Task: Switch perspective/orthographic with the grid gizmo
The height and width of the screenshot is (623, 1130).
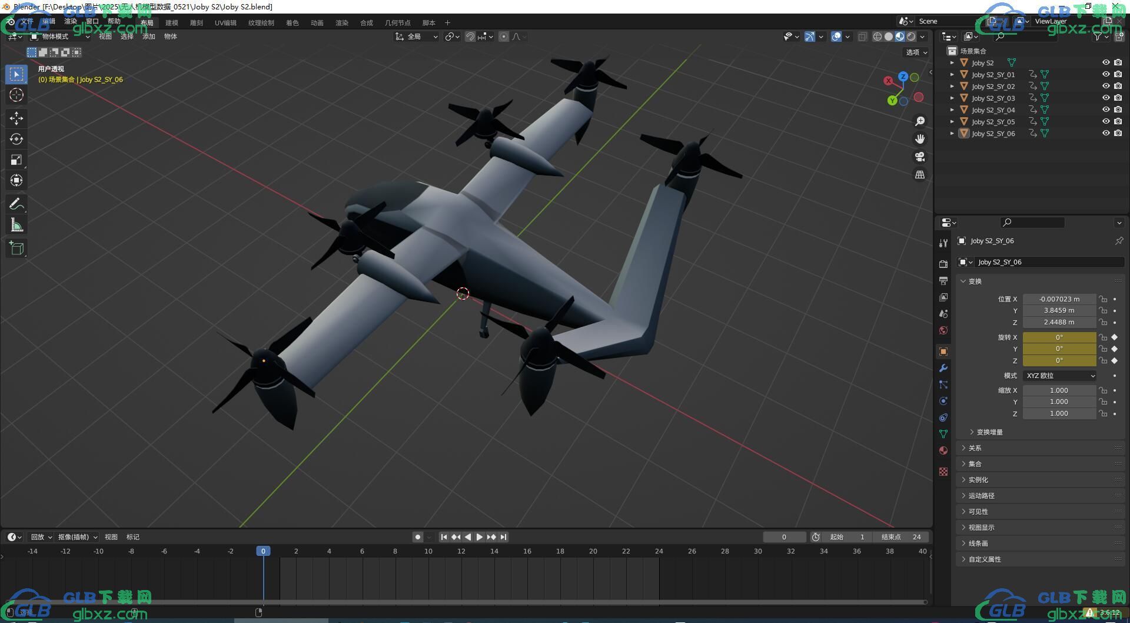Action: tap(919, 174)
